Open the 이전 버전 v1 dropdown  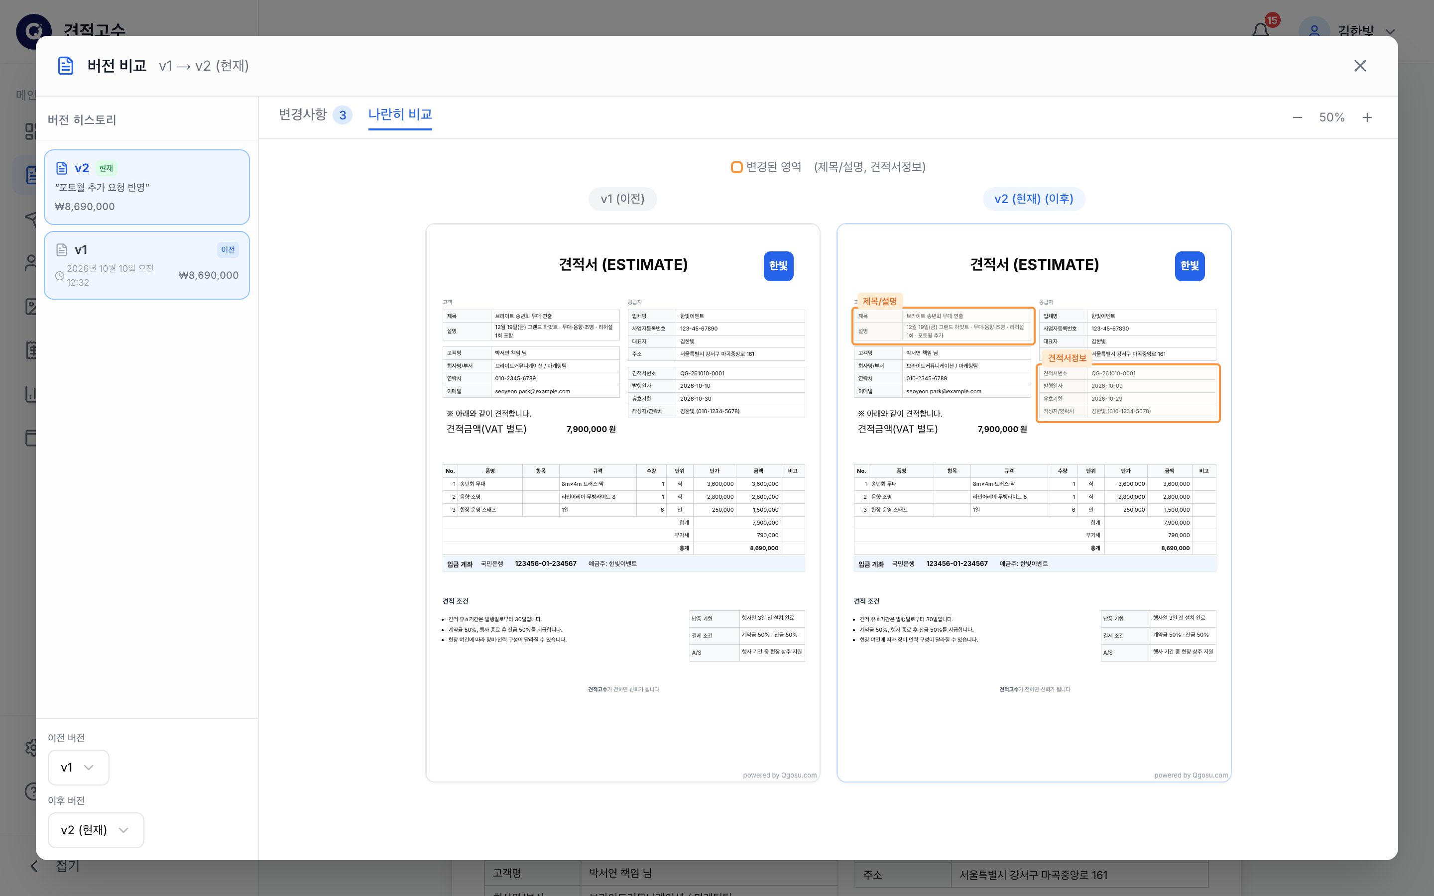click(x=78, y=768)
